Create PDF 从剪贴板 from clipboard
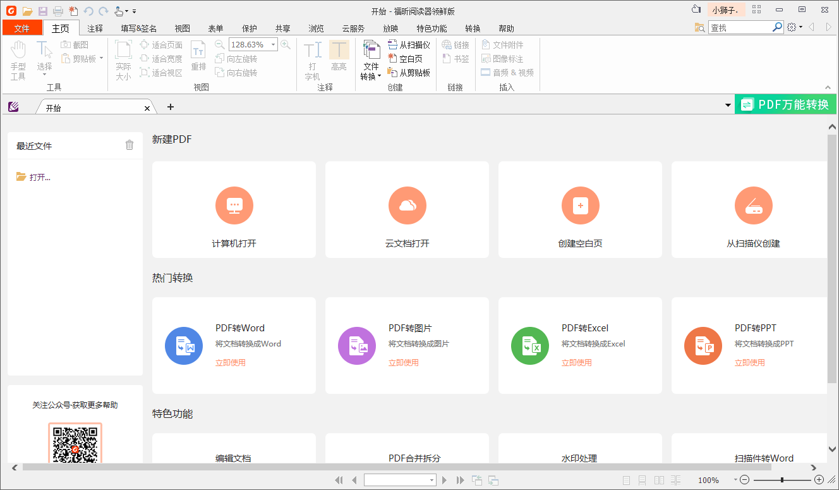Image resolution: width=839 pixels, height=490 pixels. [409, 73]
